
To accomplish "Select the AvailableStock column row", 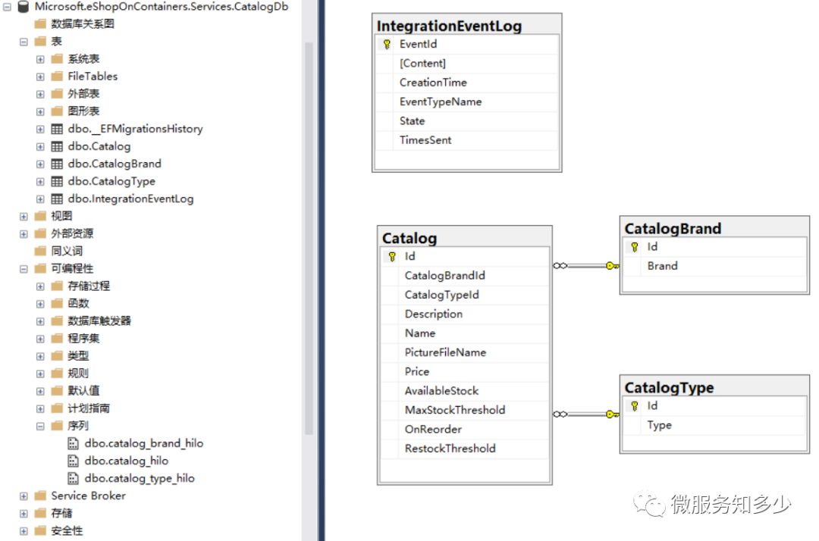I will click(465, 391).
